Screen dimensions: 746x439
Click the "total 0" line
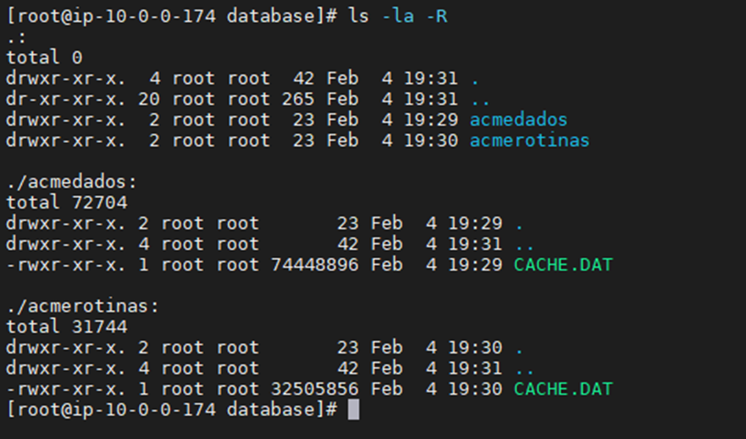click(x=44, y=57)
